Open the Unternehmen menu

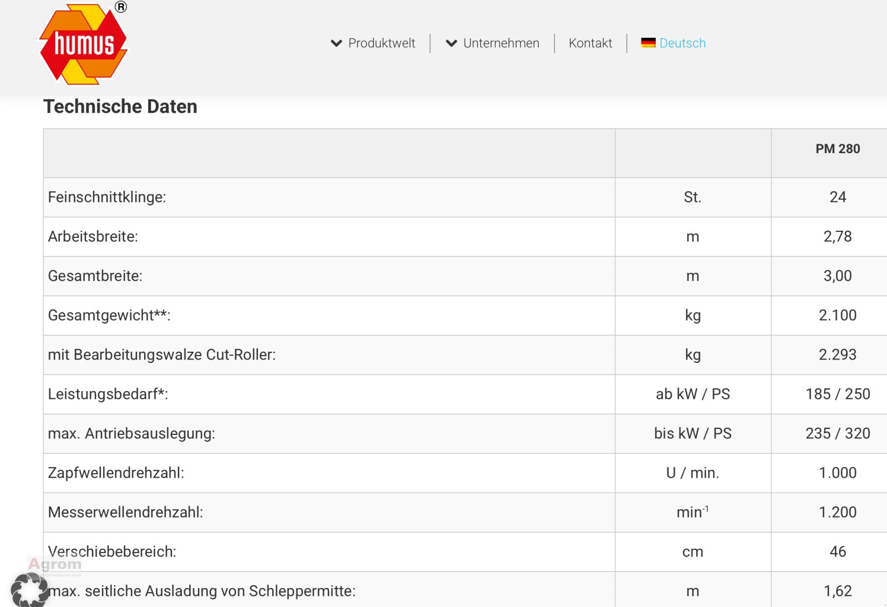click(501, 43)
